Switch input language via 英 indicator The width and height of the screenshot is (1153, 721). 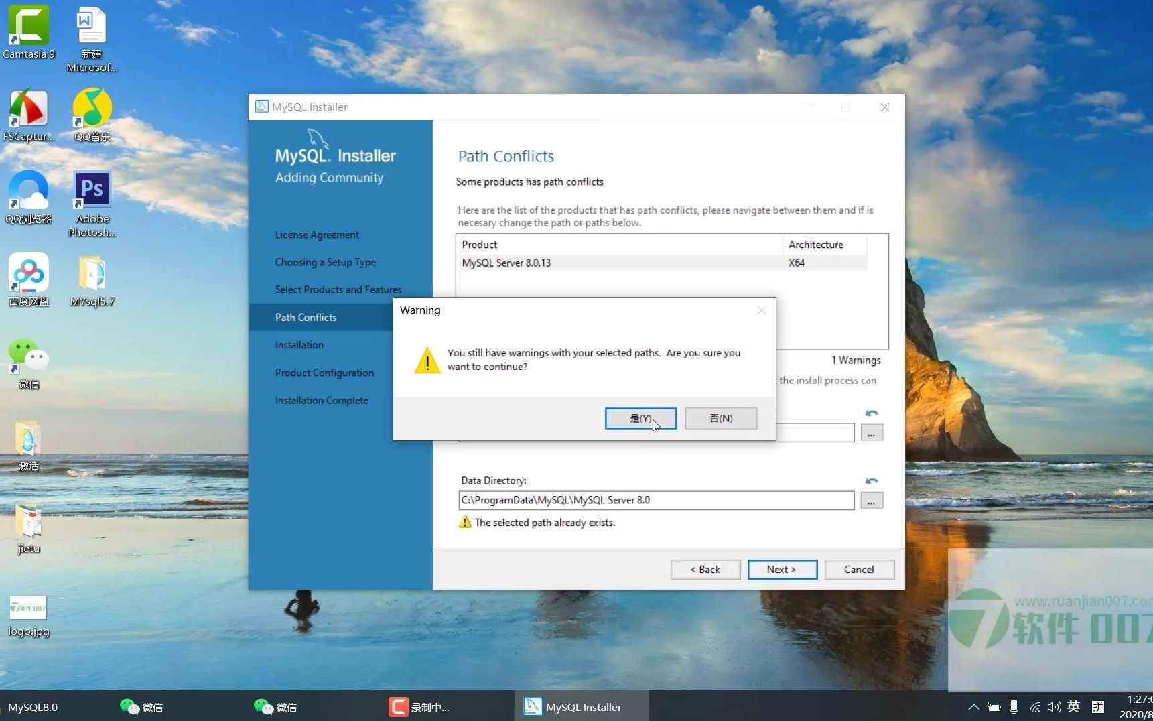pos(1073,707)
